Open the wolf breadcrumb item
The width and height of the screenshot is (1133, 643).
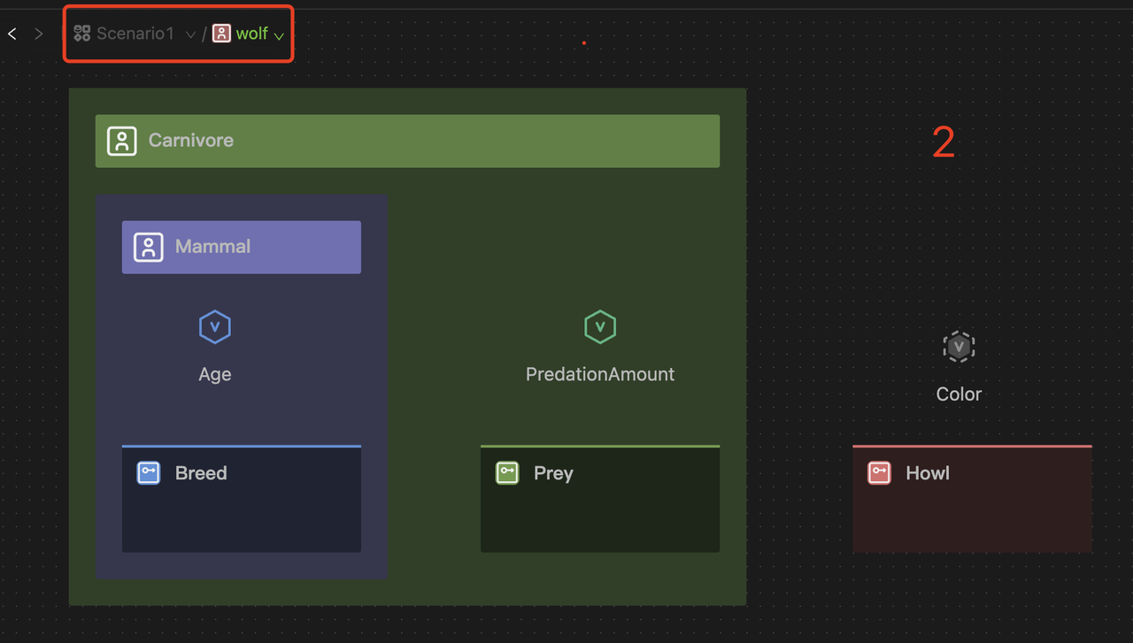tap(251, 34)
